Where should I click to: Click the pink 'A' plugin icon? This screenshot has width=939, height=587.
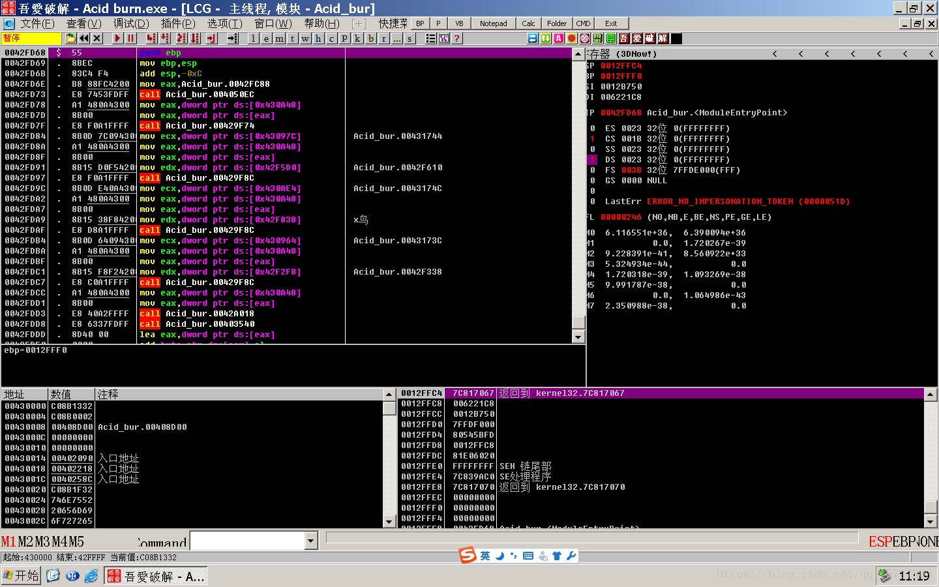click(x=558, y=38)
